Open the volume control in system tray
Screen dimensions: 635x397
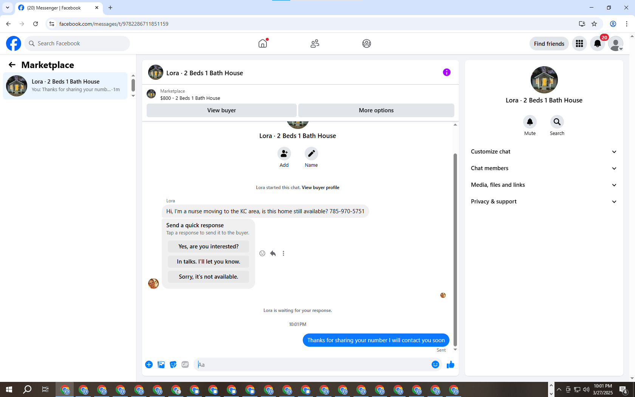586,389
